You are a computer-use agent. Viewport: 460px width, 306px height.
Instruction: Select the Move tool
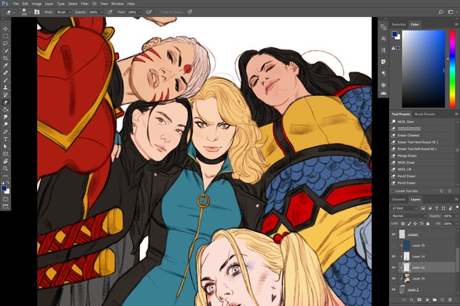[x=5, y=28]
